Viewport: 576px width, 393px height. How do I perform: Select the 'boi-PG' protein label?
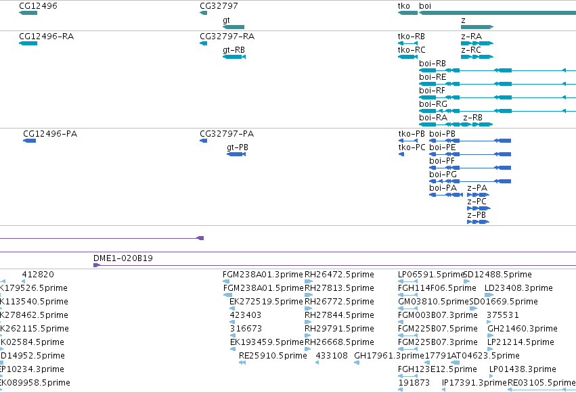tap(443, 175)
